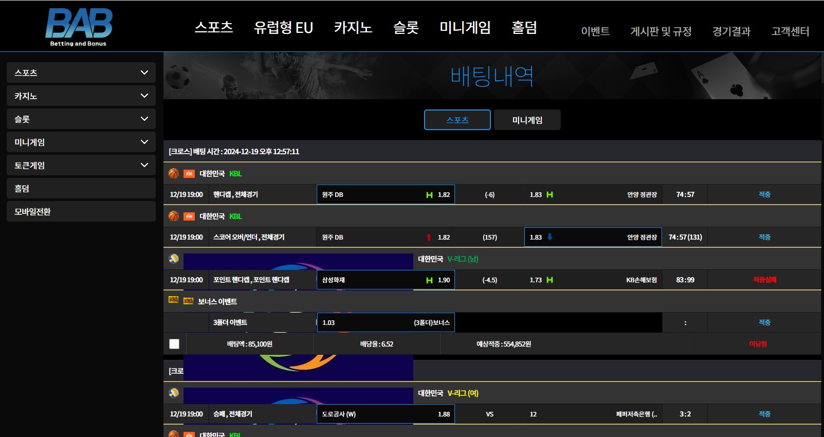Open 홀덤 in the top navigation

point(524,27)
